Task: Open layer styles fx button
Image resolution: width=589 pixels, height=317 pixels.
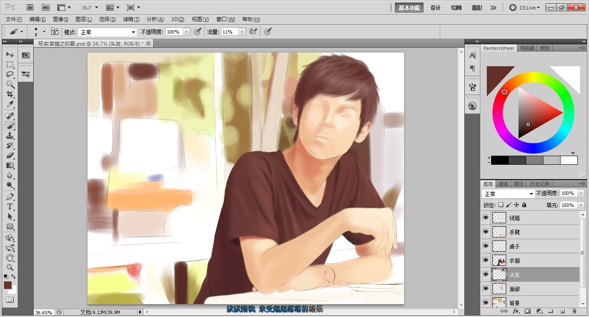Action: (x=515, y=311)
